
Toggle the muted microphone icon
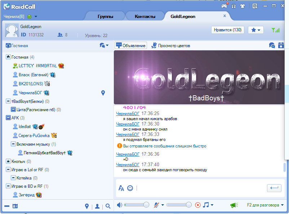pos(156,205)
